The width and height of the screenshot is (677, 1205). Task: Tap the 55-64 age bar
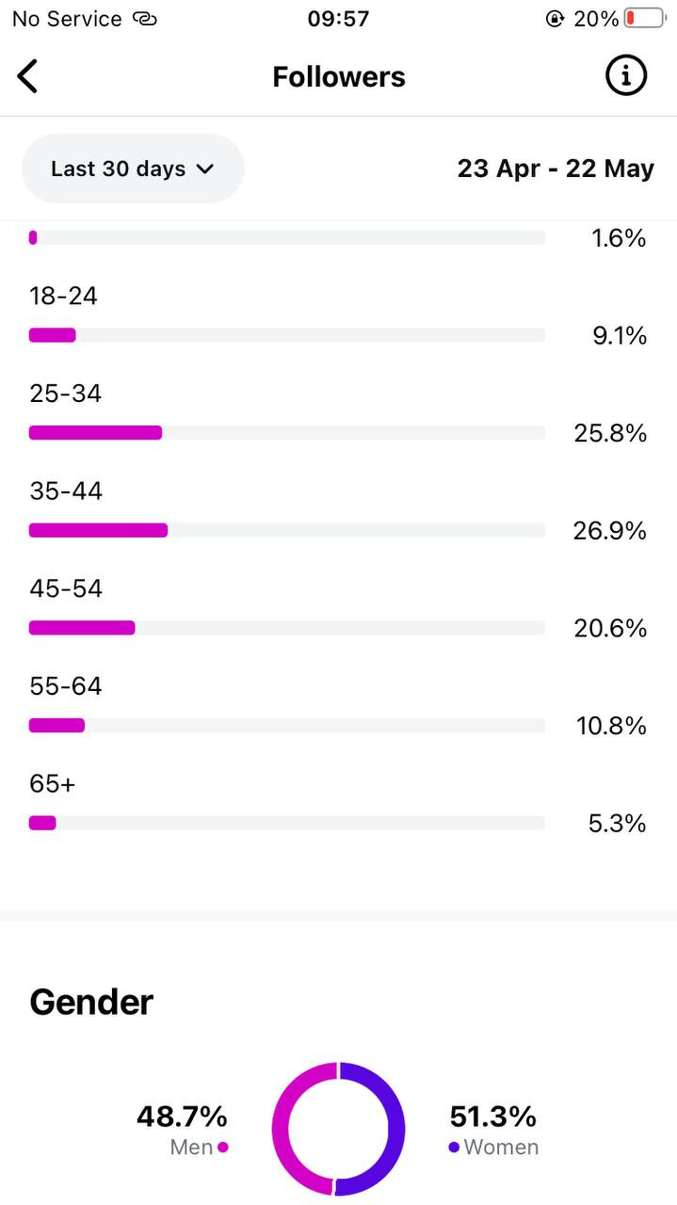point(287,726)
